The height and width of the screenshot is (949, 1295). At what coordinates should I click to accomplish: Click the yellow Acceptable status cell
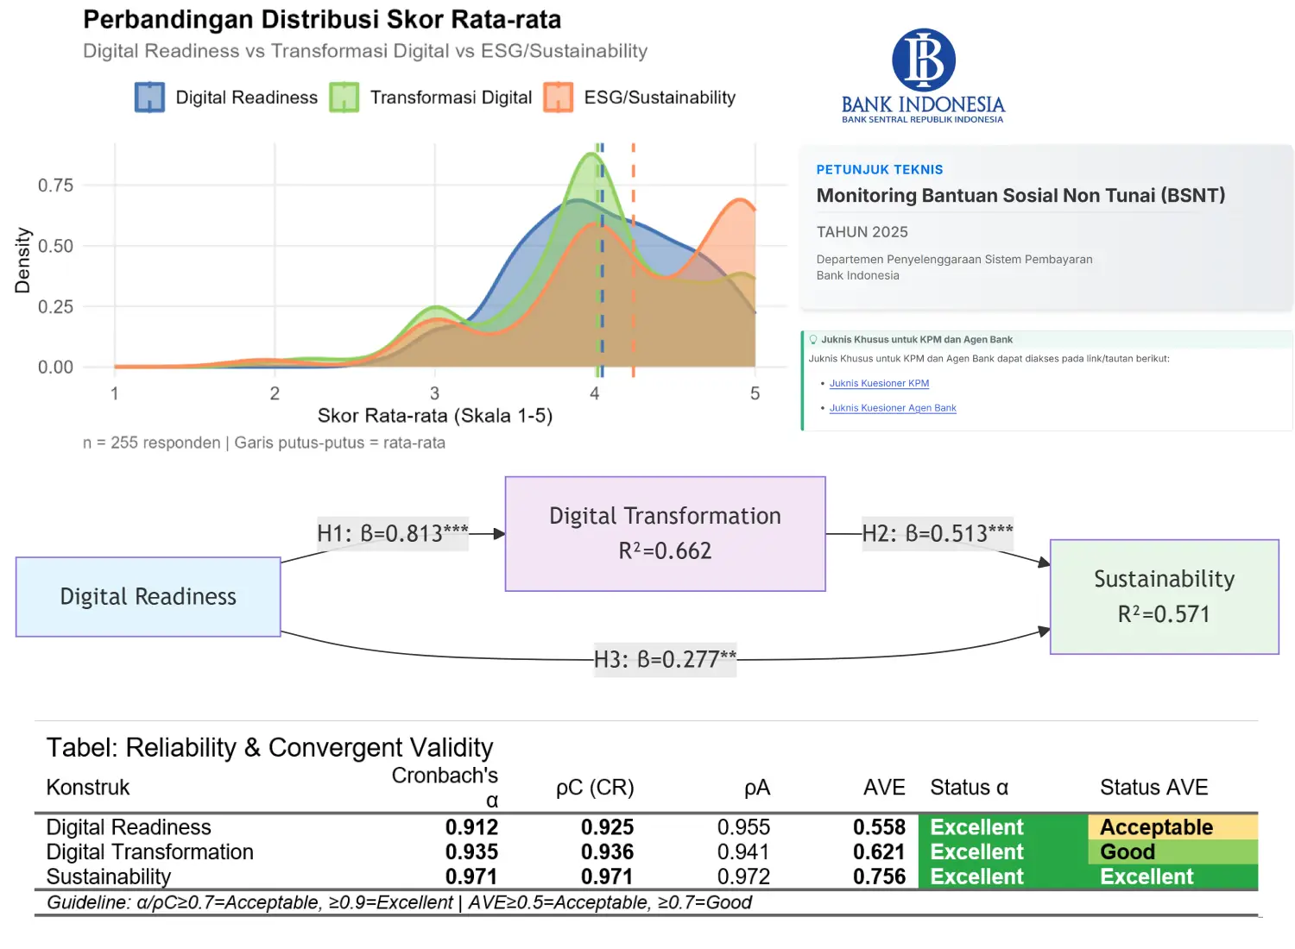tap(1172, 827)
